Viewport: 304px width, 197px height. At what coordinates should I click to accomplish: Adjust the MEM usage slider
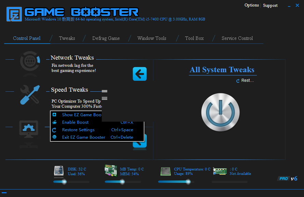[x=123, y=182]
